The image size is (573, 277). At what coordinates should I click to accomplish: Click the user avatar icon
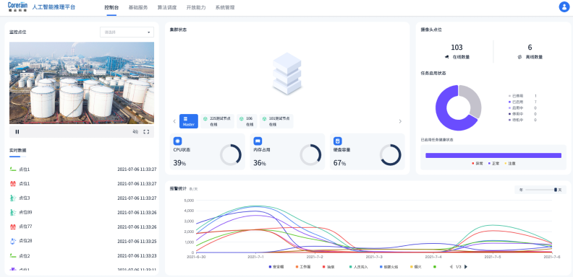coord(564,7)
